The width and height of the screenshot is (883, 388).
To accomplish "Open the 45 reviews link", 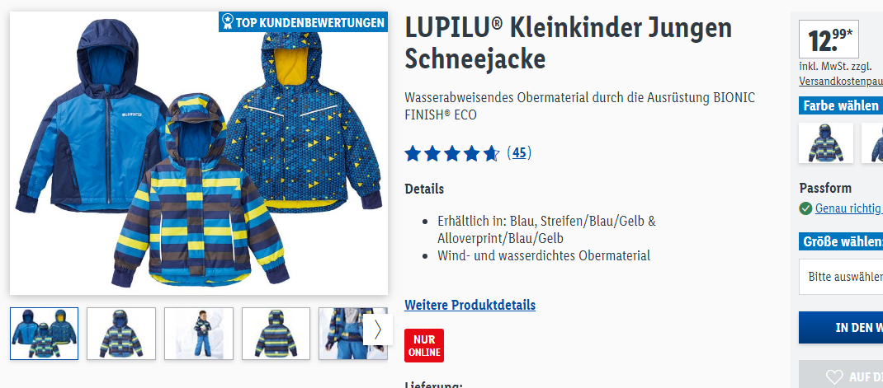I will click(x=518, y=152).
